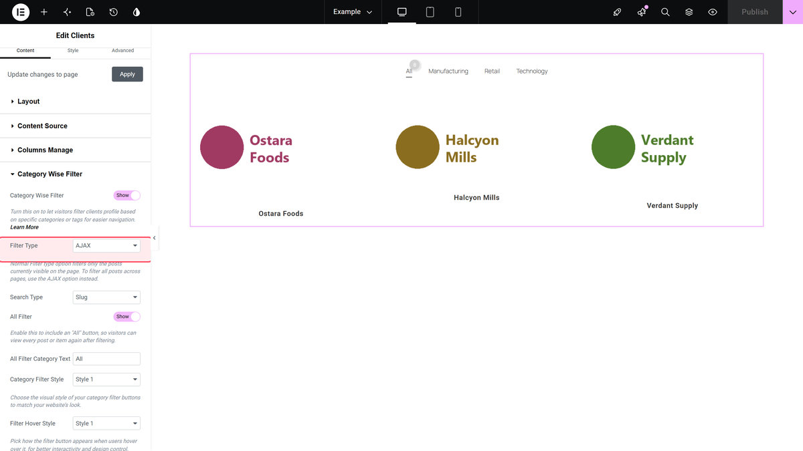The image size is (803, 451).
Task: Click the Publish button
Action: tap(755, 12)
